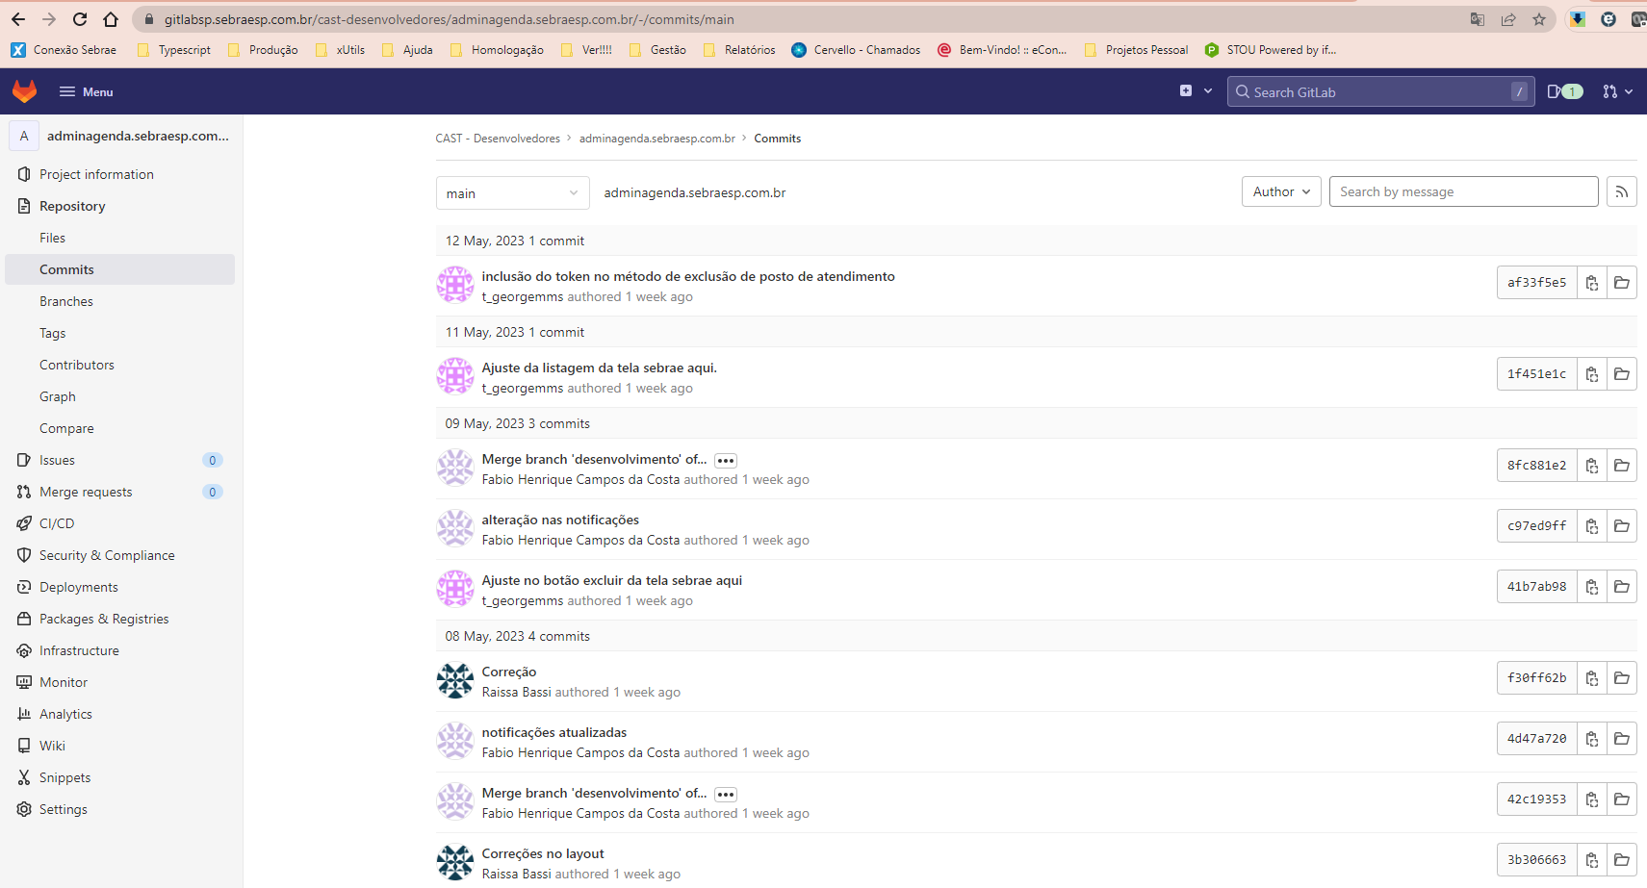Browse files at commit 1f451e1c
1647x888 pixels.
1622,374
